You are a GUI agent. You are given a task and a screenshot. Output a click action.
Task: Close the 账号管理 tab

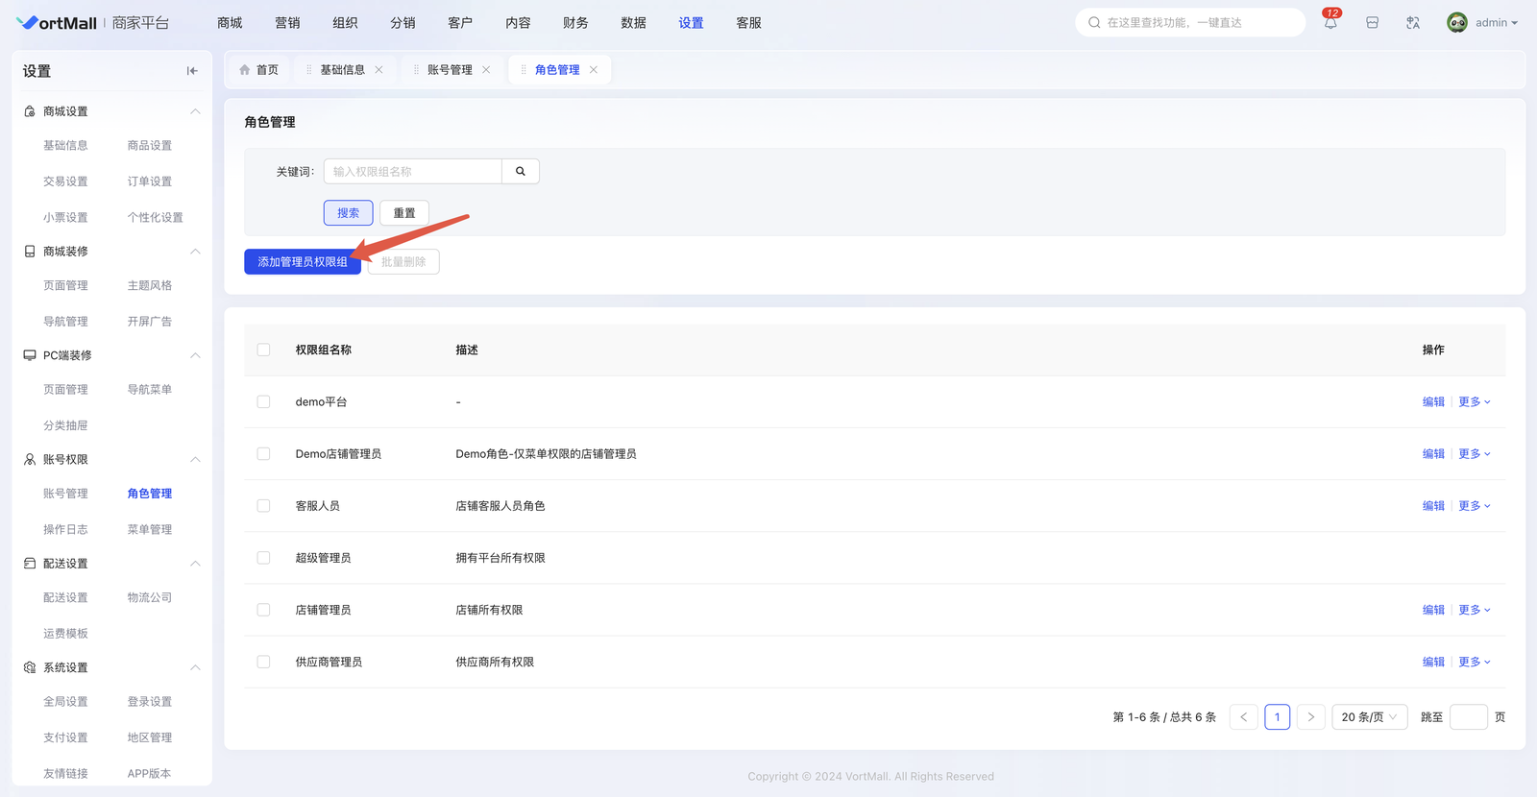[x=486, y=70]
